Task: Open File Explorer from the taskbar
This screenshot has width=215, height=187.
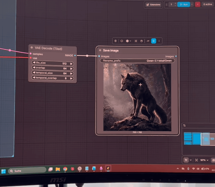Action: coord(58,169)
